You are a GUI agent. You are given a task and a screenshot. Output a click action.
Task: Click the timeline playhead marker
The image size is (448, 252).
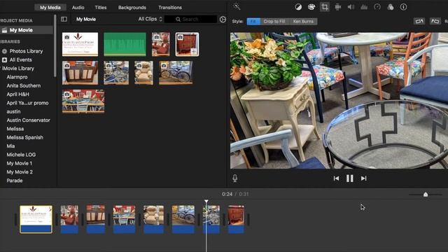pyautogui.click(x=206, y=202)
